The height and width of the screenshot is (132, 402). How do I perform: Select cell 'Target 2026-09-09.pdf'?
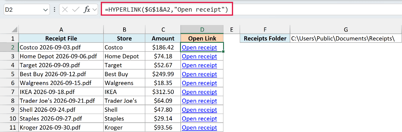point(61,65)
